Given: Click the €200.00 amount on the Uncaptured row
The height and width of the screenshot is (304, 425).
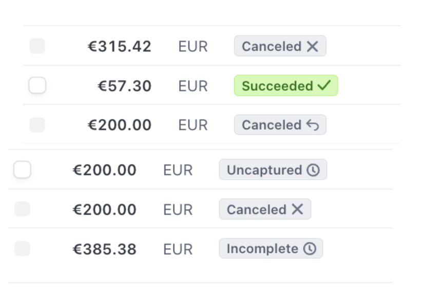Looking at the screenshot, I should coord(105,170).
